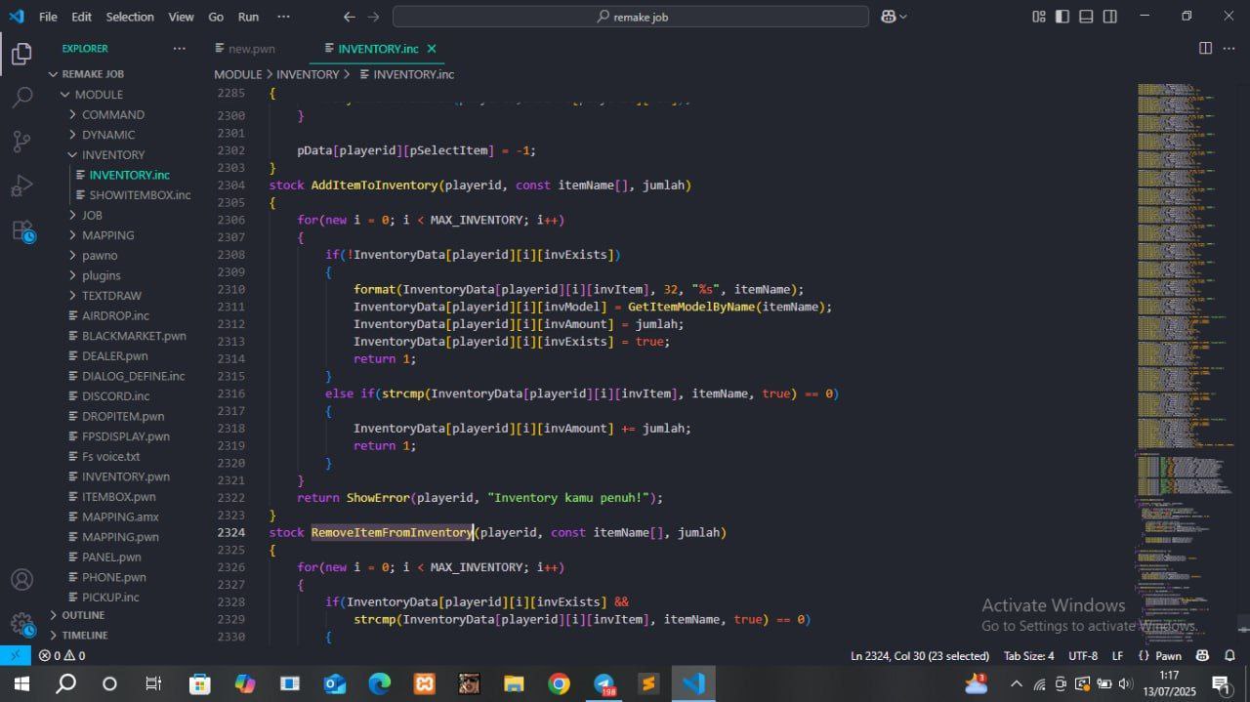This screenshot has width=1250, height=702.
Task: Open Telegram from the Windows taskbar
Action: (x=604, y=683)
